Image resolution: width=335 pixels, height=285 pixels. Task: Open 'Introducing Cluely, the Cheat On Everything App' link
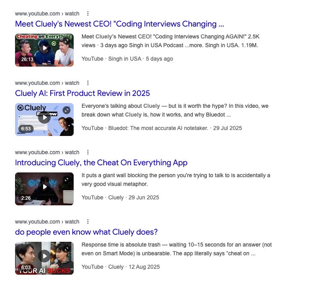[101, 163]
